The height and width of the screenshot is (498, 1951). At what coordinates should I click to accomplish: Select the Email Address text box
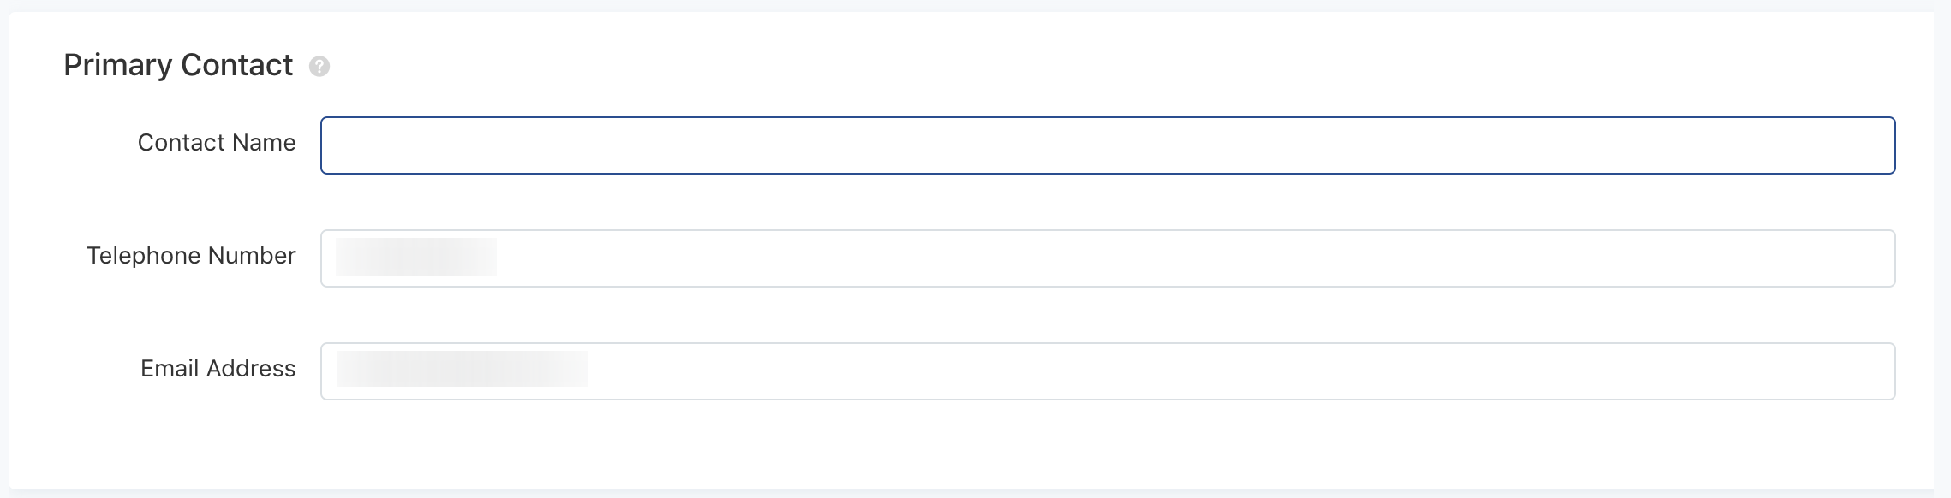pyautogui.click(x=1107, y=371)
